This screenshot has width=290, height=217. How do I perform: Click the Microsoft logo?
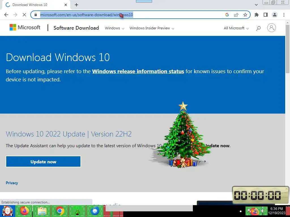pos(25,27)
